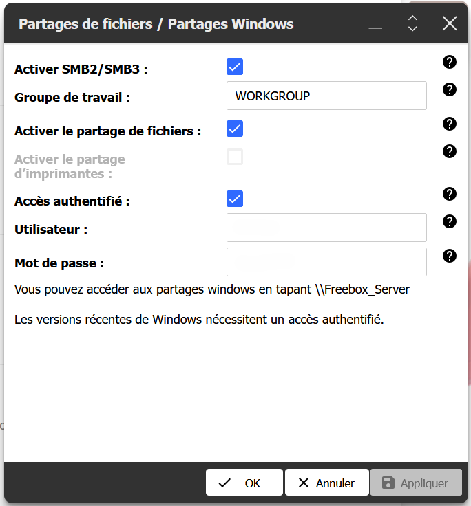
Task: Disable the Activer SMB2/SMB3 checkbox
Action: [235, 67]
